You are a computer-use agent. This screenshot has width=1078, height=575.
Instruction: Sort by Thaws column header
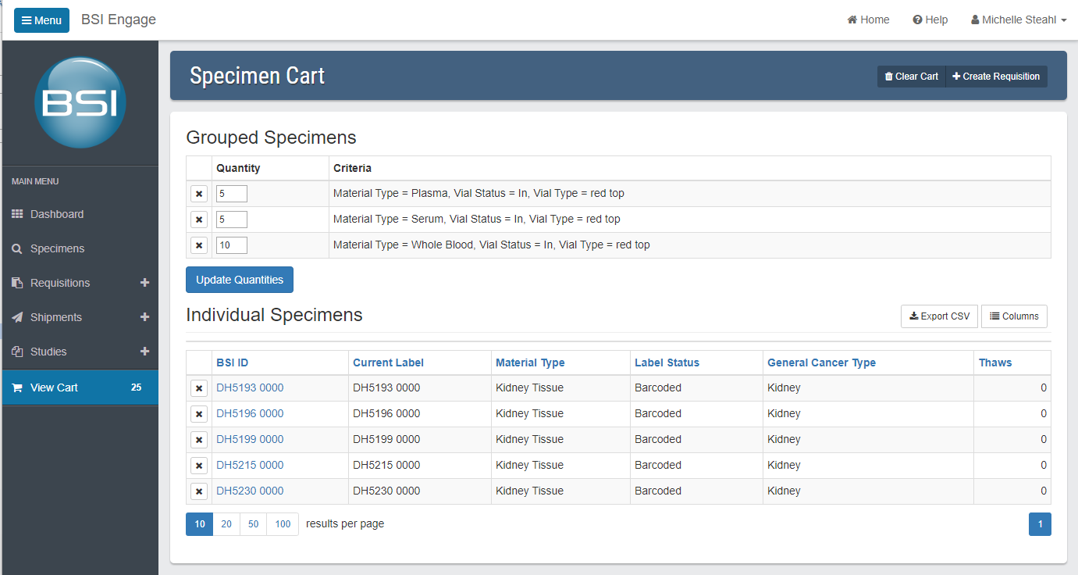(x=995, y=362)
